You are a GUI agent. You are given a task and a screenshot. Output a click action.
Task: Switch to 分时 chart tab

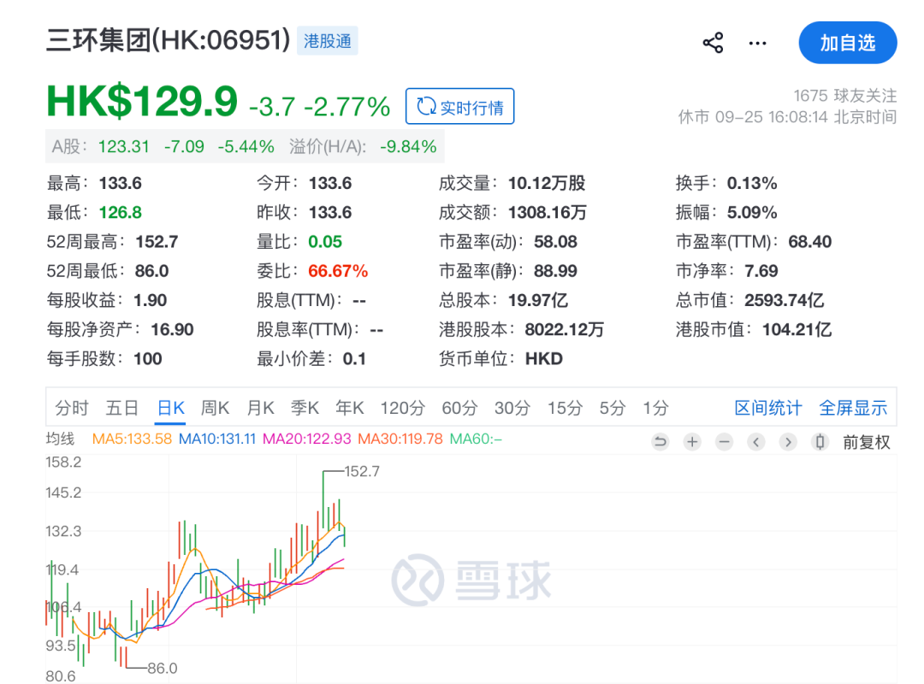(x=72, y=408)
